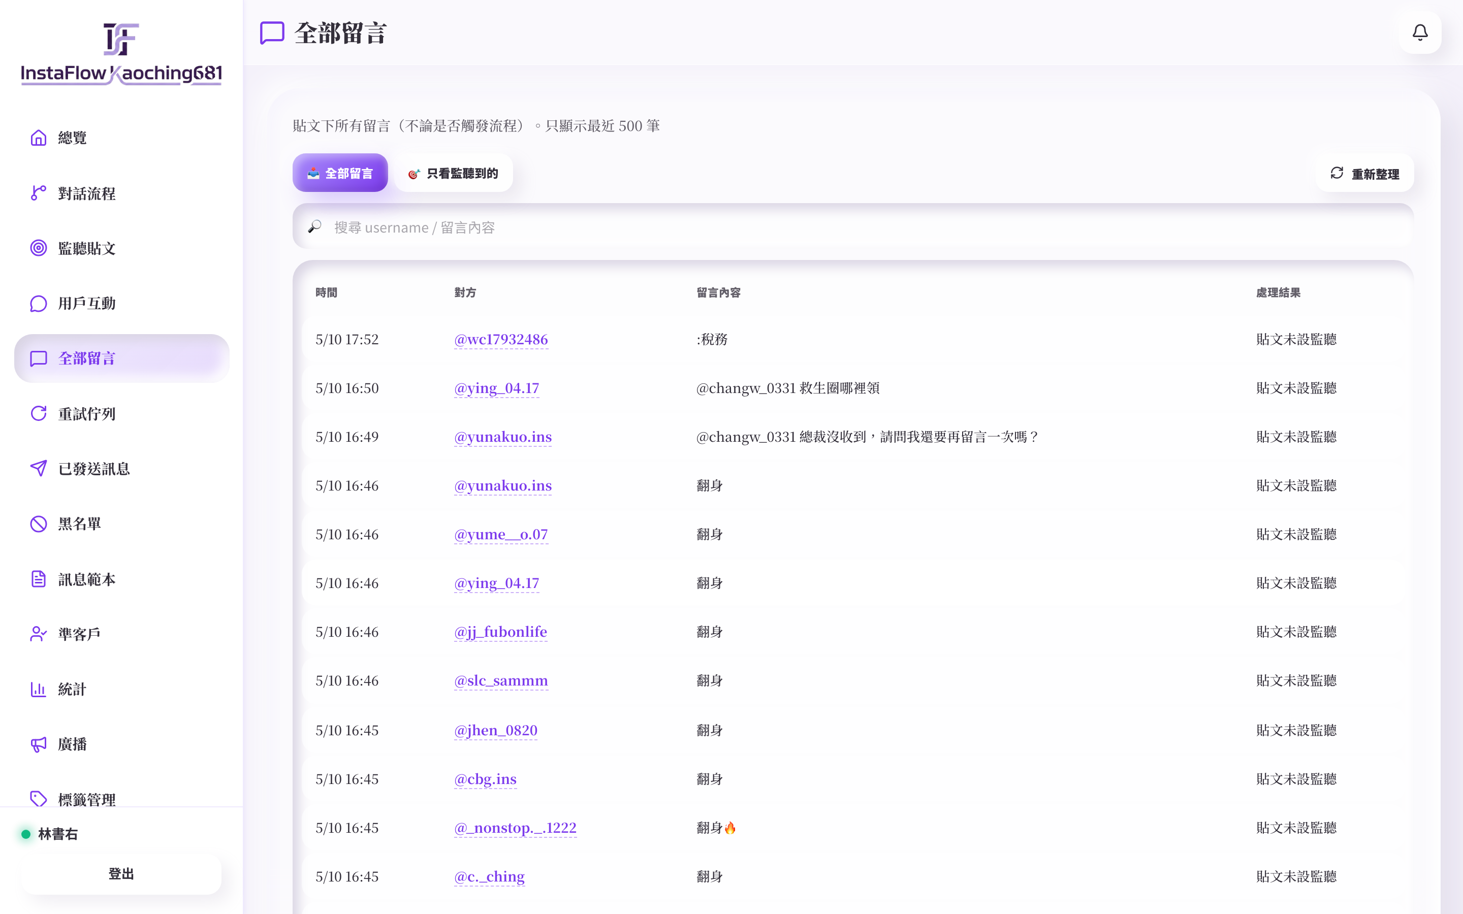Open 監聽貼文 menu item
Image resolution: width=1463 pixels, height=914 pixels.
coord(121,248)
